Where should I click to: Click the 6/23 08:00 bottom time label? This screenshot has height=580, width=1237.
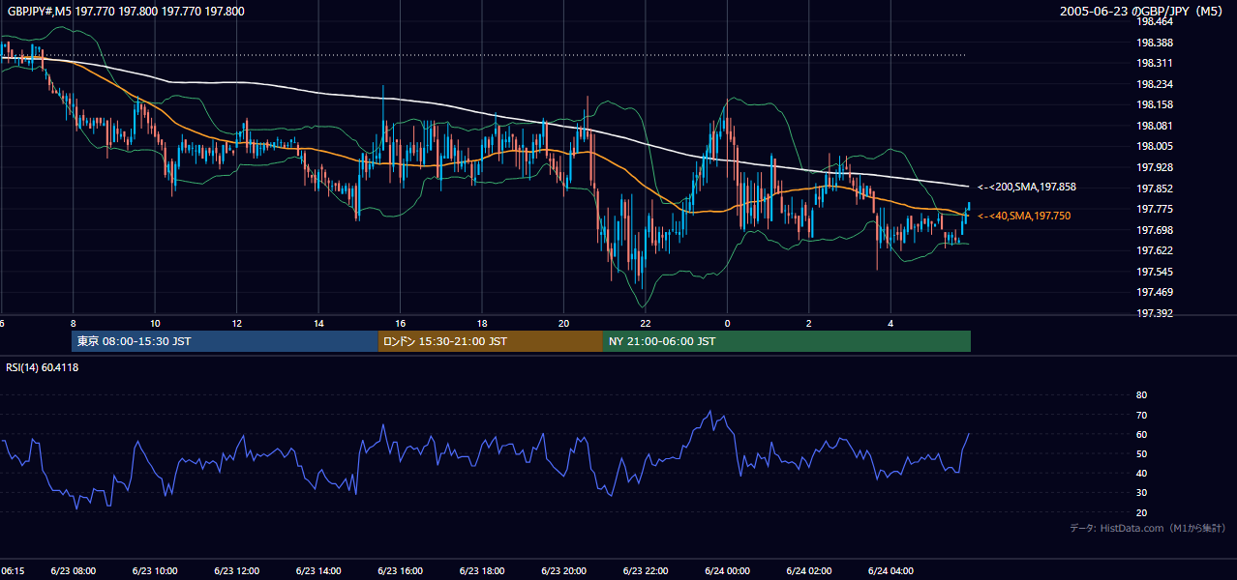73,571
